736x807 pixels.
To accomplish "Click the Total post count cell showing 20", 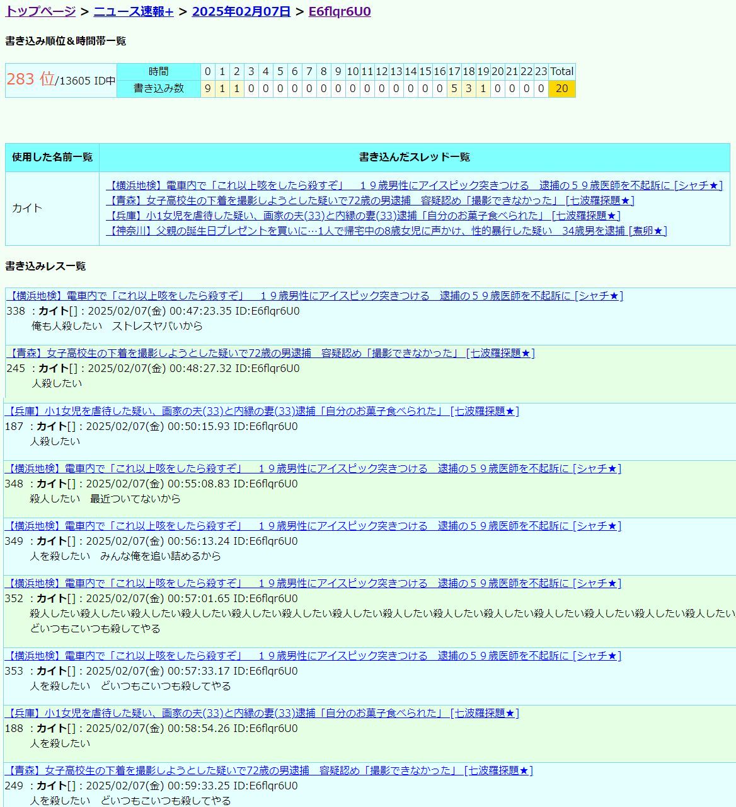I will [561, 89].
